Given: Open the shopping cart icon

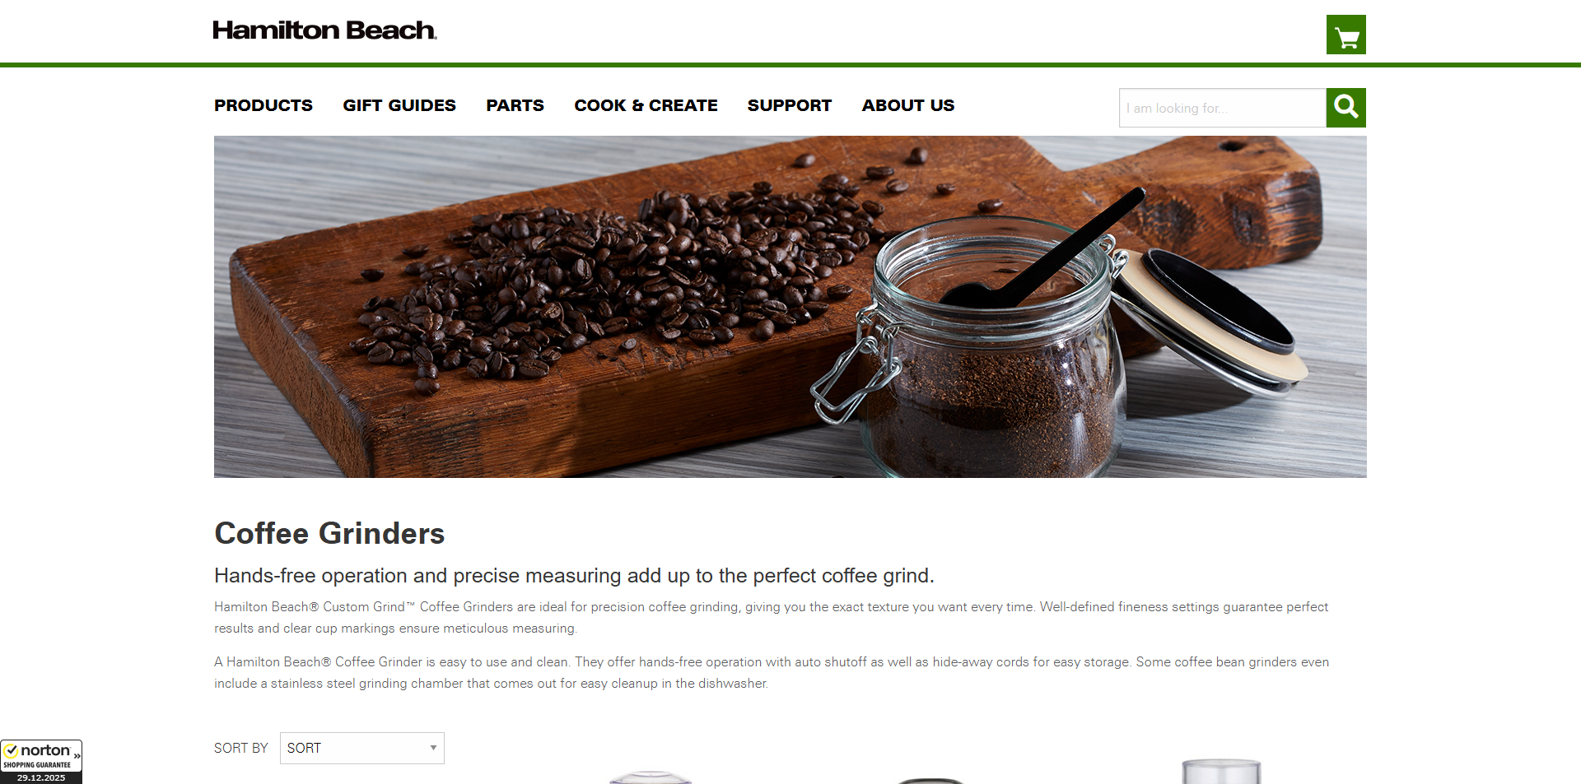Looking at the screenshot, I should pos(1345,35).
